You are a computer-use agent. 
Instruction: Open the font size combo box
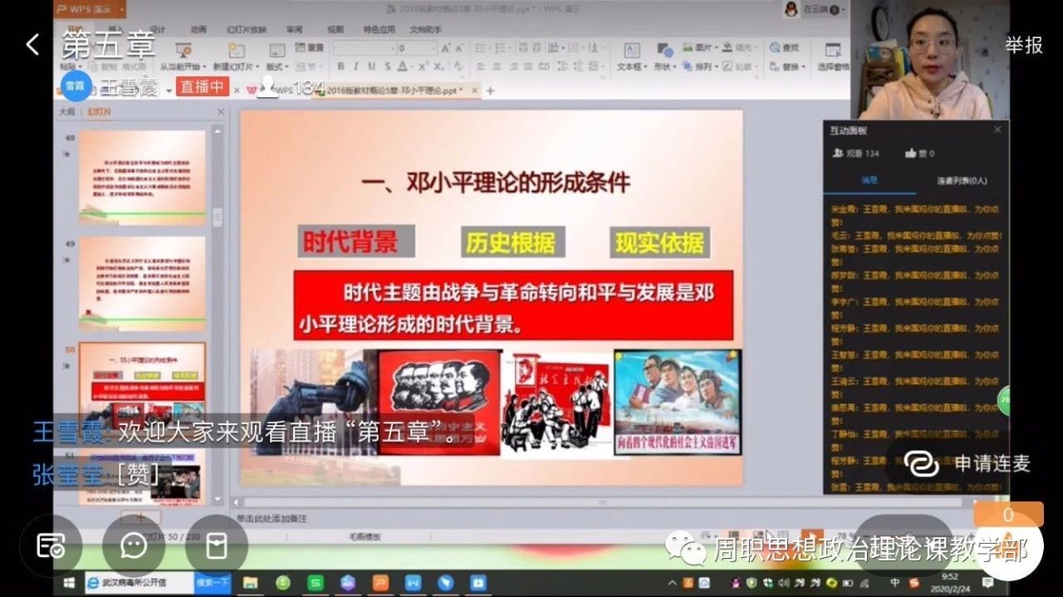(417, 48)
